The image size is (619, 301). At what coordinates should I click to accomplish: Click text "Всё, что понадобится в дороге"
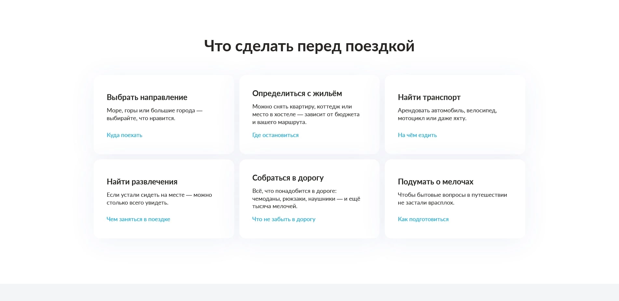pyautogui.click(x=294, y=191)
